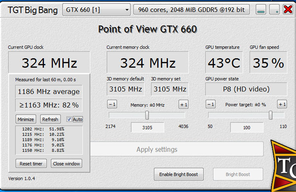
Task: Close TGT Big Bang with red X
Action: coord(288,9)
